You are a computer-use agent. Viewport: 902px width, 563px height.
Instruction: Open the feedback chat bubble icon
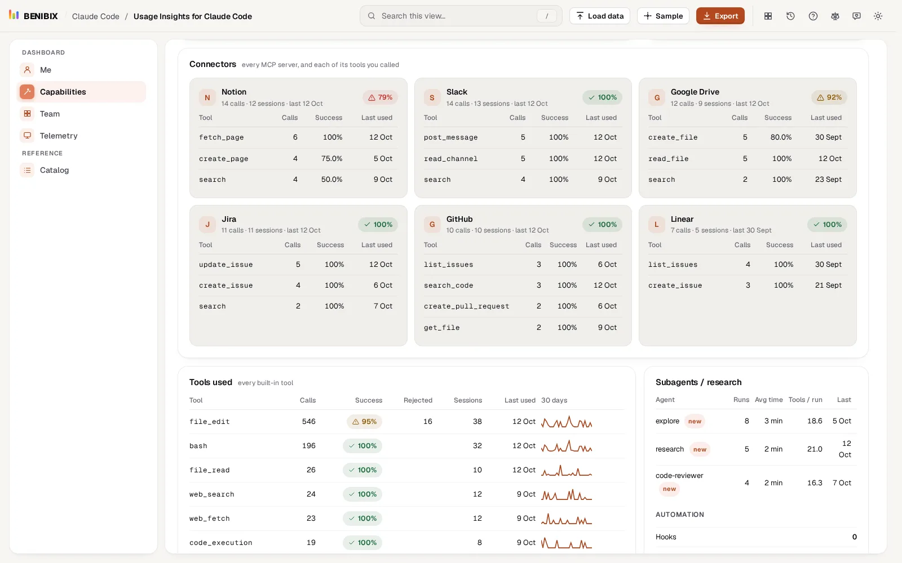(856, 16)
